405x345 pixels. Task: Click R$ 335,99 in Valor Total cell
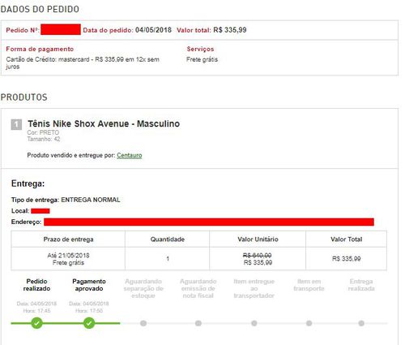point(347,259)
